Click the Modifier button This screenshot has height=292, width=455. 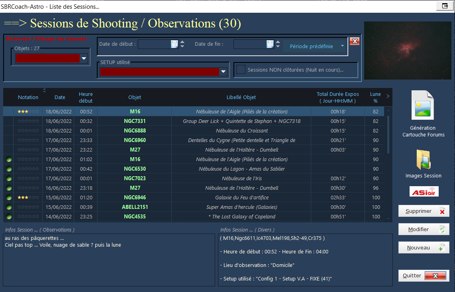[x=424, y=229]
